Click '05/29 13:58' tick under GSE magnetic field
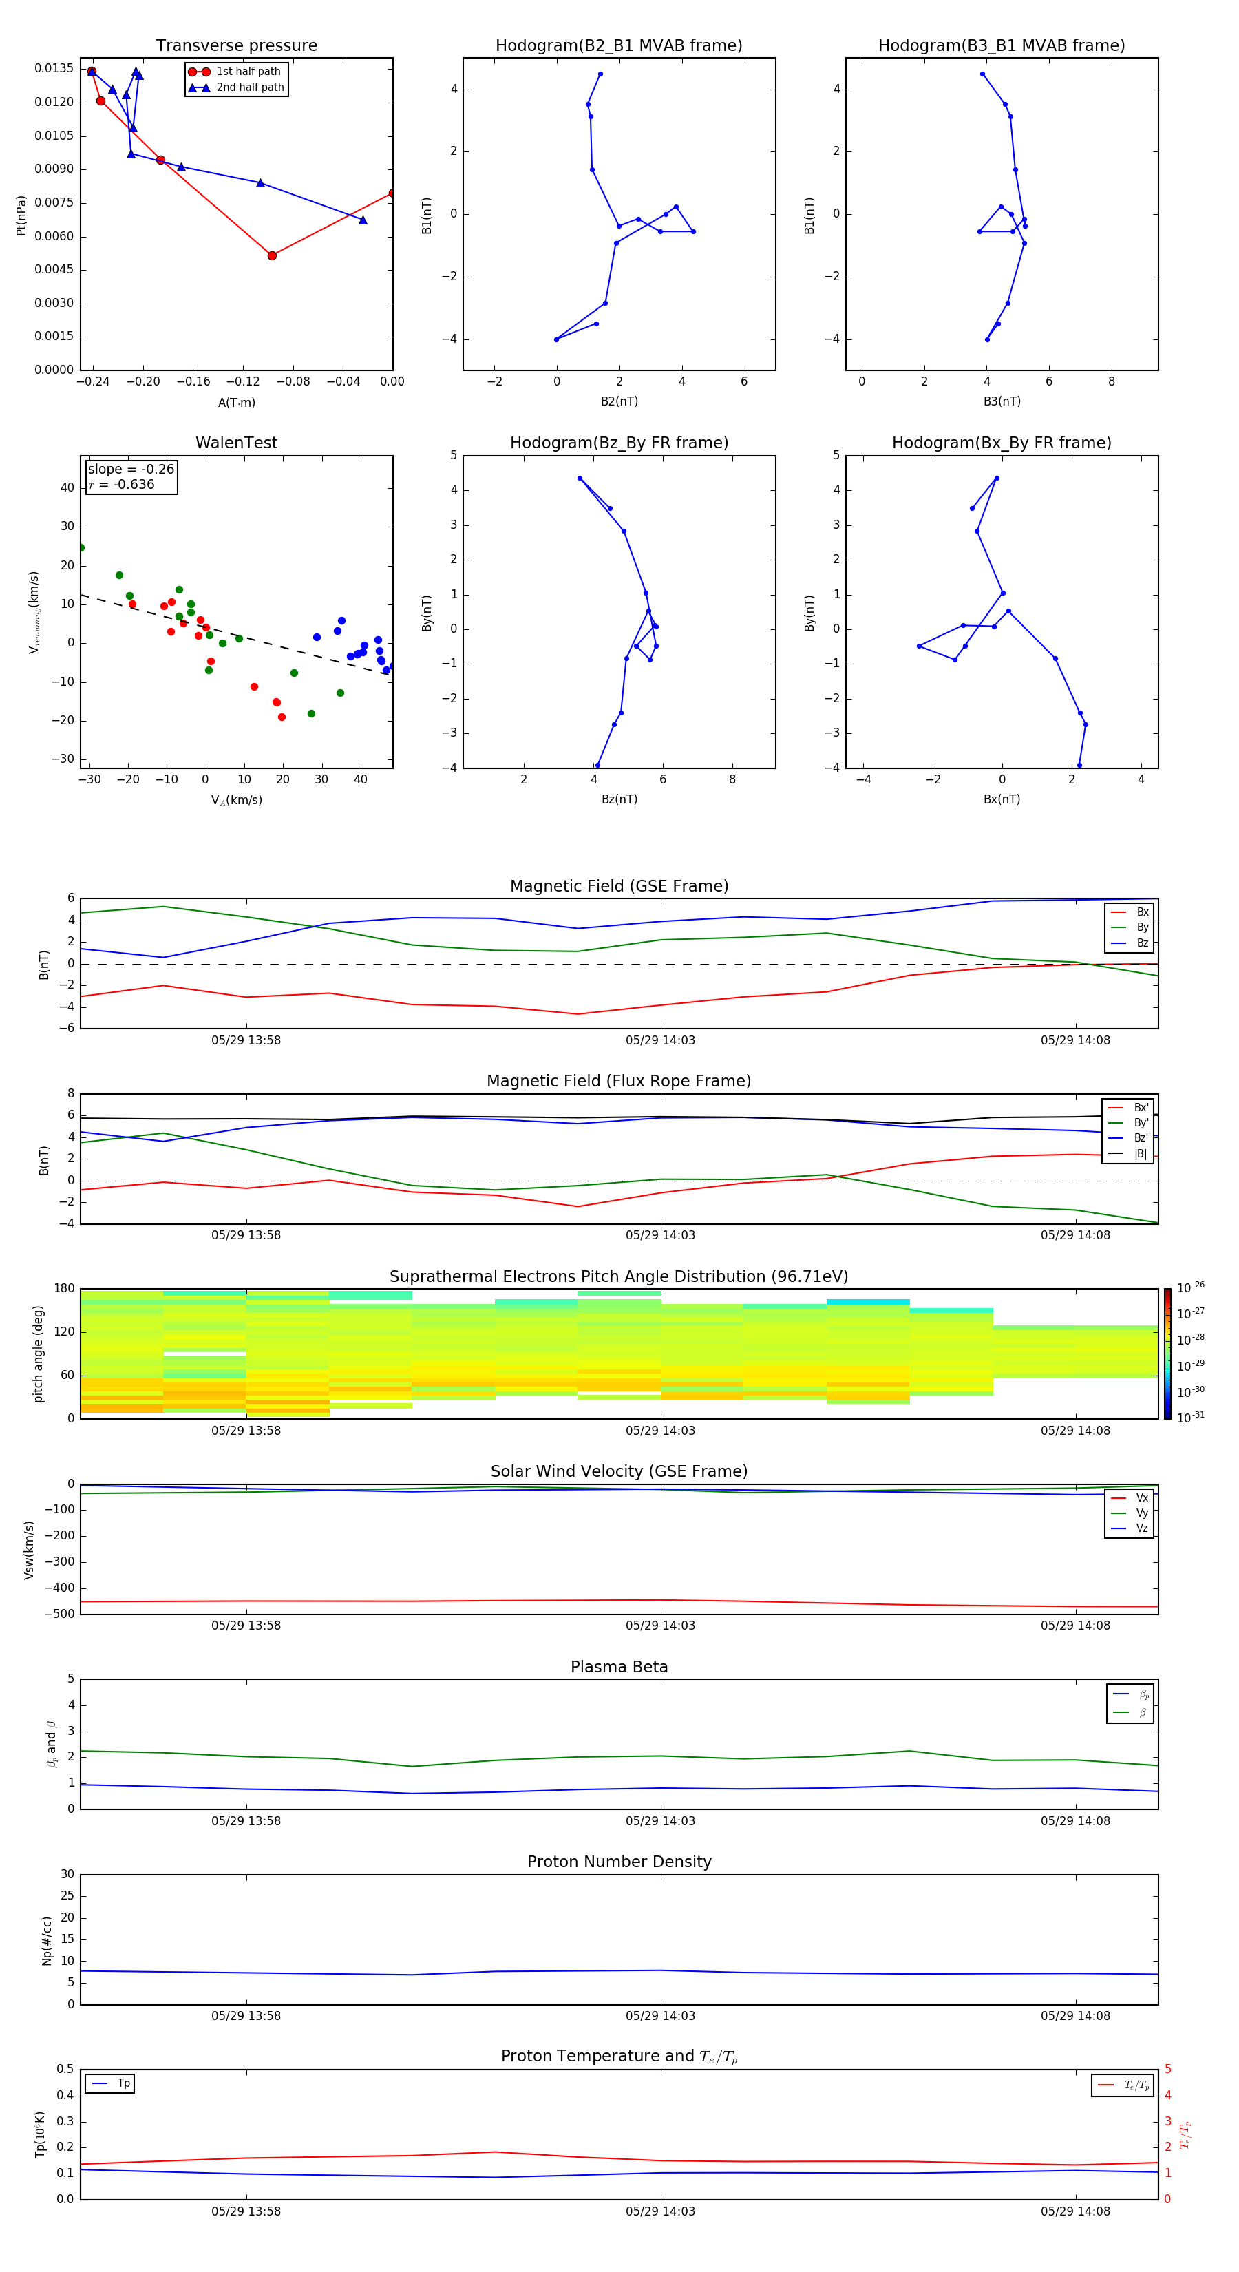 pyautogui.click(x=246, y=1040)
